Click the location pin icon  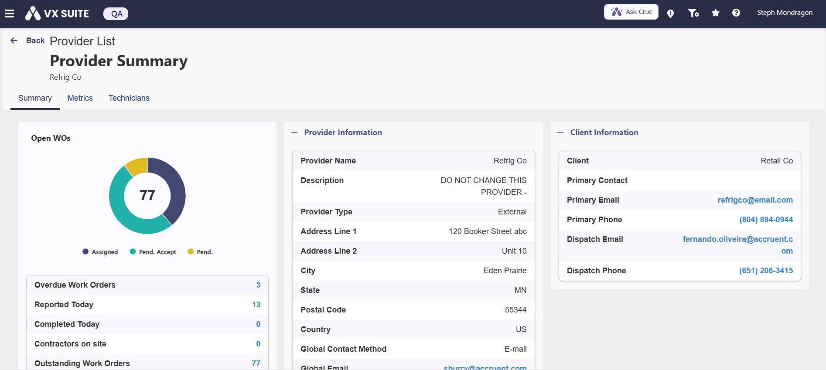pos(670,14)
